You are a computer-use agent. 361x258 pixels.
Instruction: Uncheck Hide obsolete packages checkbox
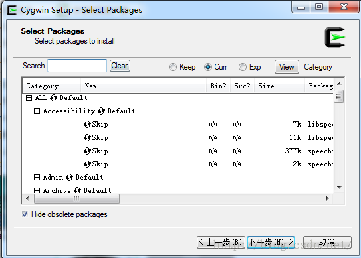click(25, 214)
